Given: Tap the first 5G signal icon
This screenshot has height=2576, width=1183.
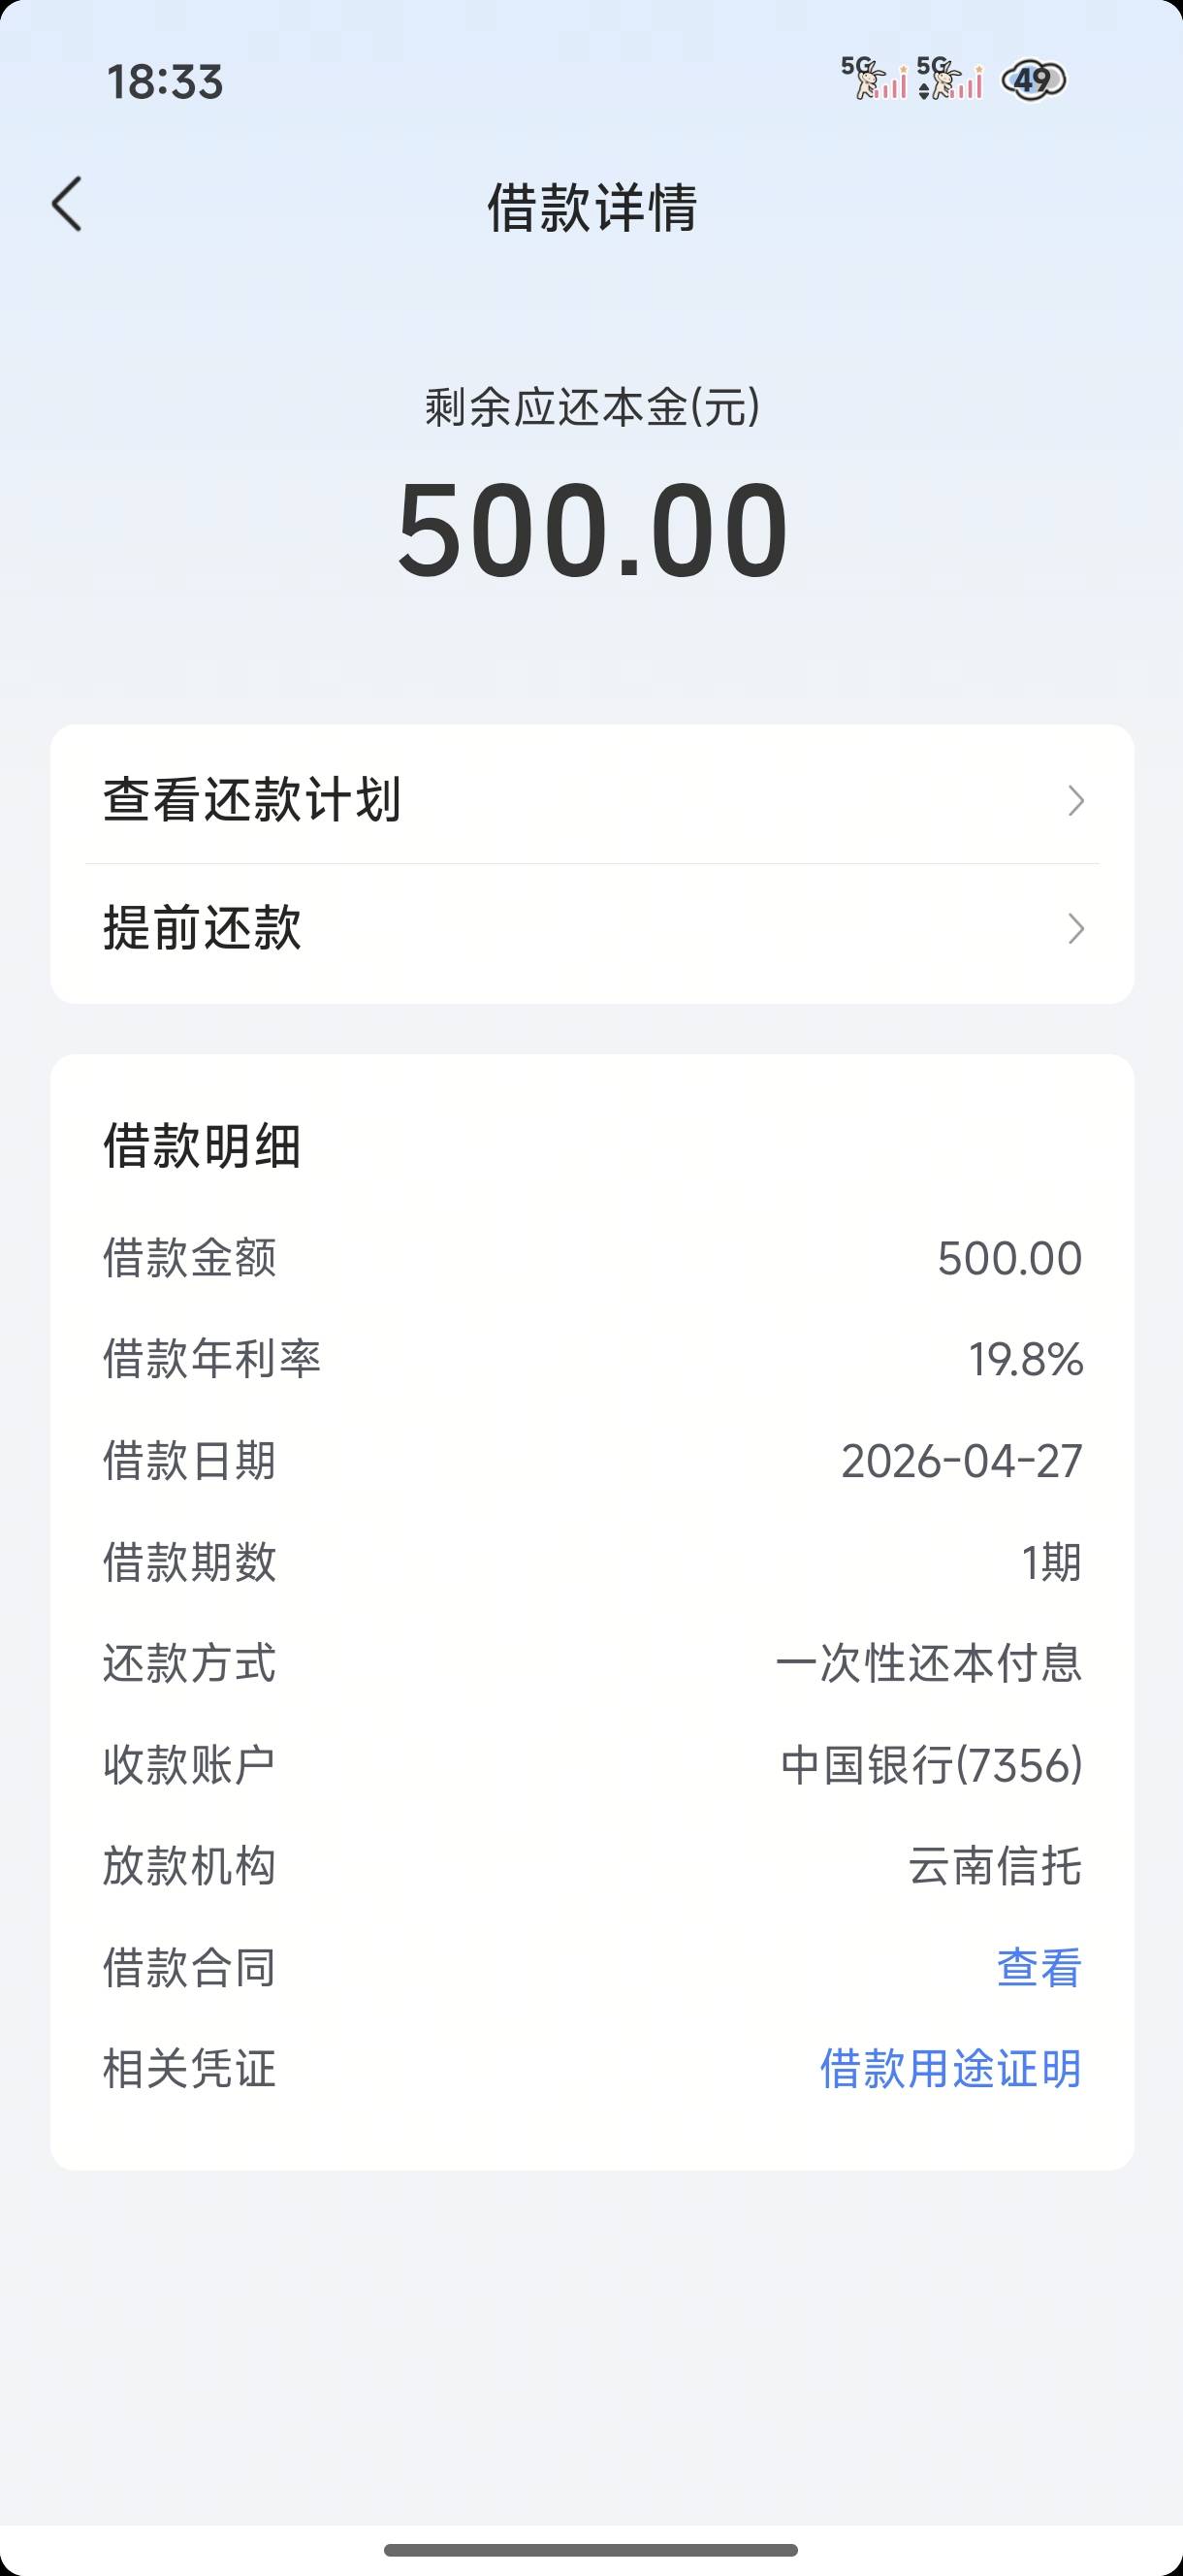Looking at the screenshot, I should click(874, 79).
